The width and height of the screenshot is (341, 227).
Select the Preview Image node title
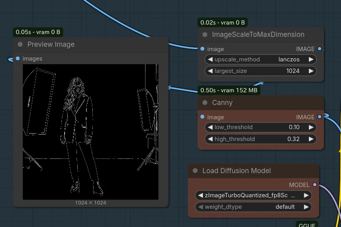51,44
